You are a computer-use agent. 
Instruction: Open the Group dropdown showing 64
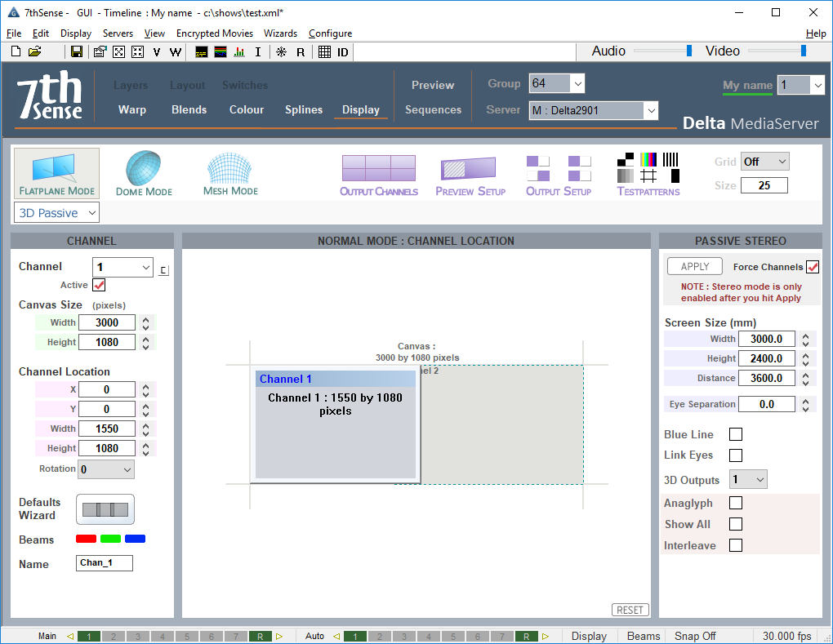(x=557, y=83)
